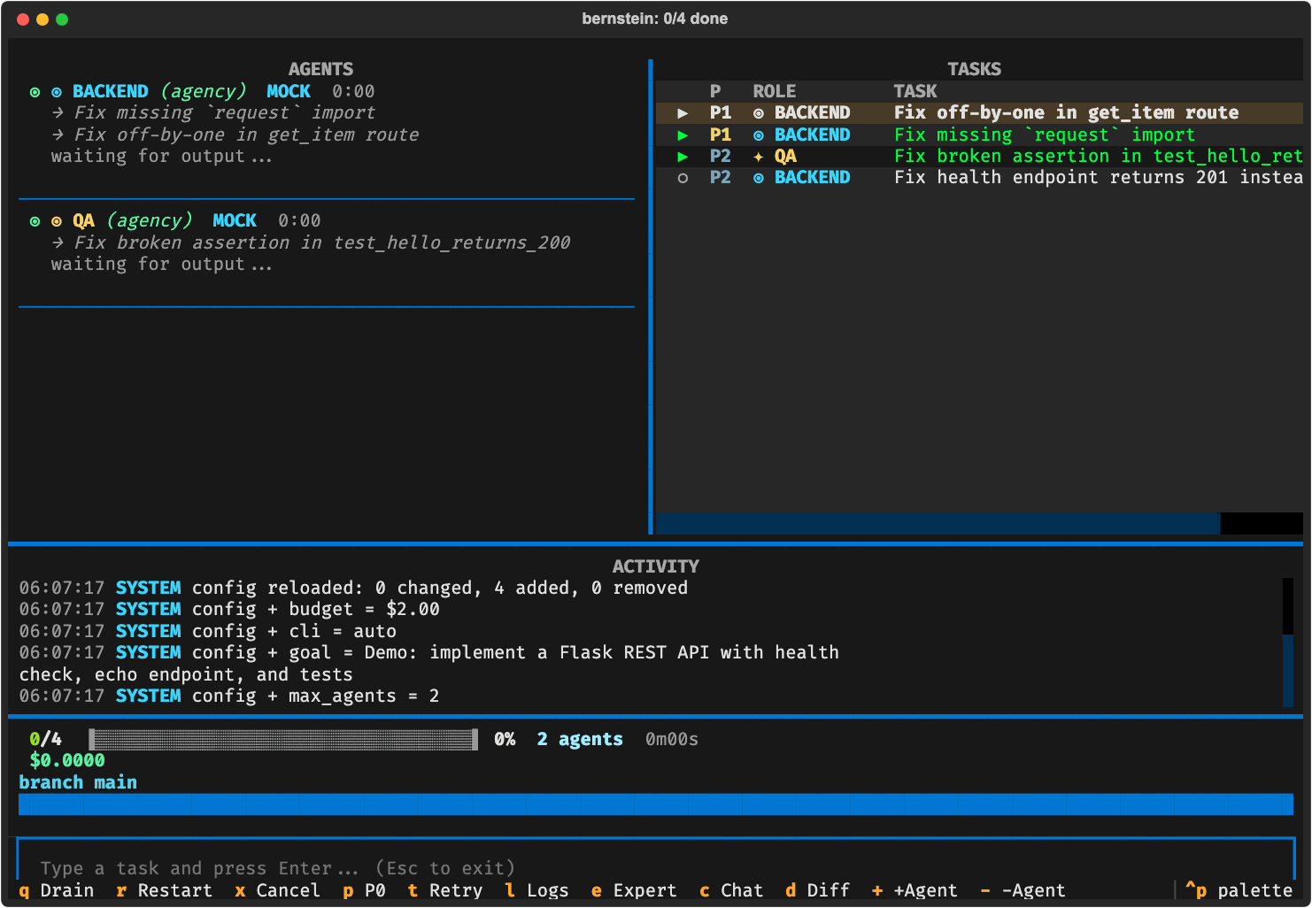Select the QA agent name in Agents panel
The height and width of the screenshot is (908, 1312).
83,220
